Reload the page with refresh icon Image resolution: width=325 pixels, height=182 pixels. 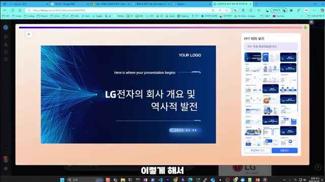tap(12, 10)
